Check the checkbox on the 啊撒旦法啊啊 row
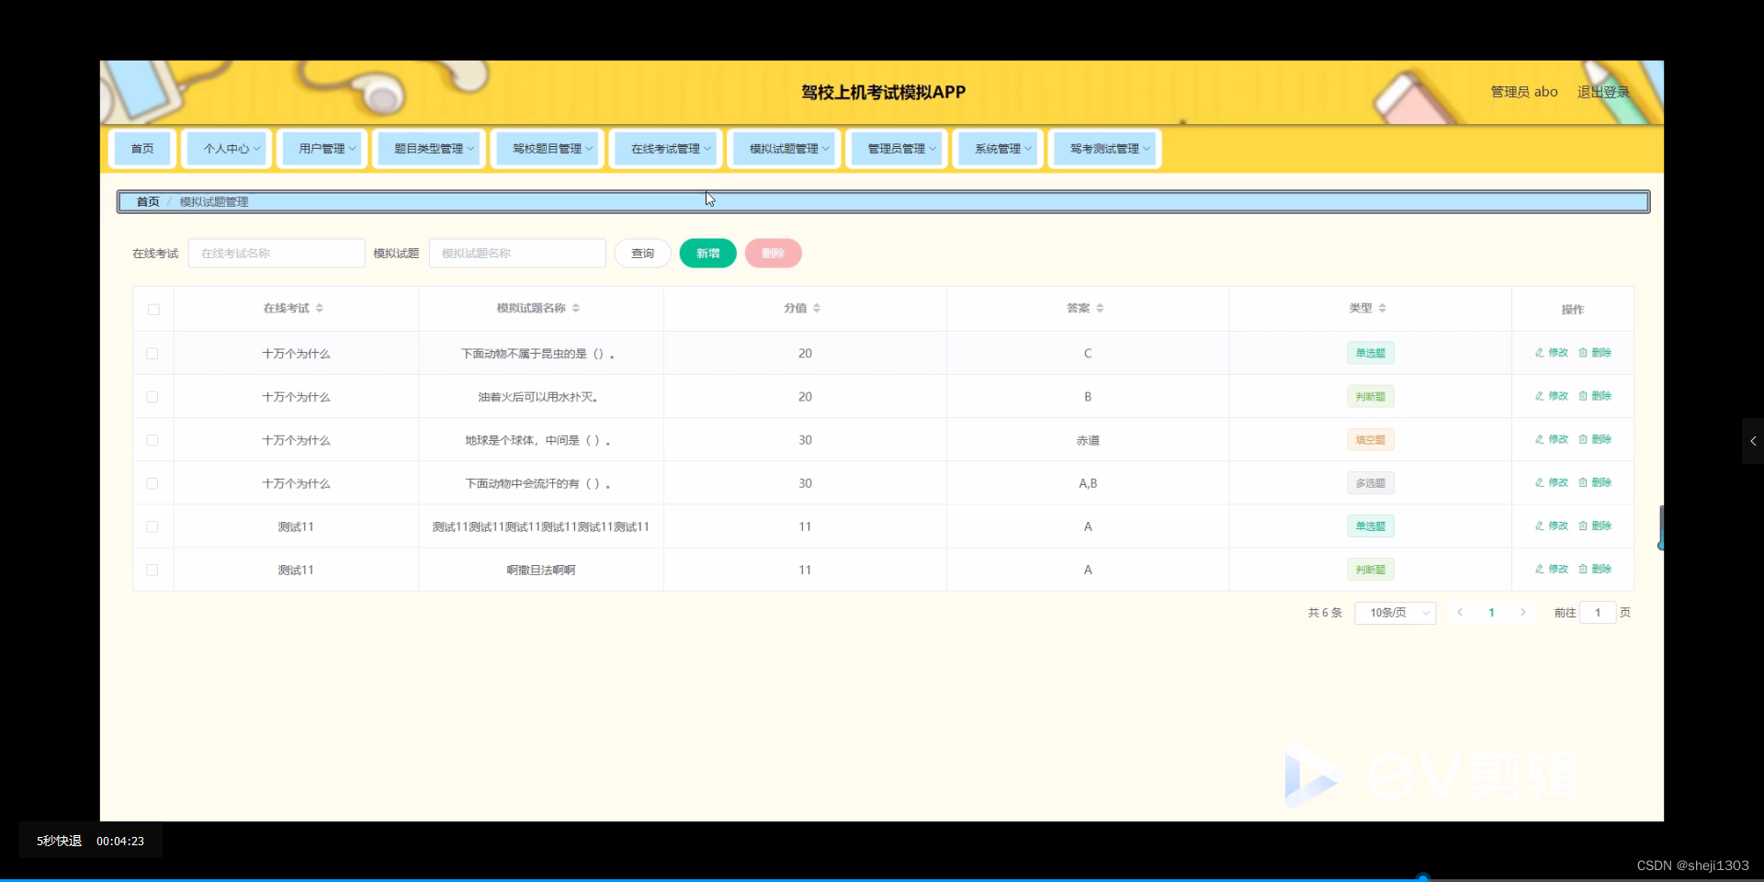Screen dimensions: 1764x882 click(152, 570)
